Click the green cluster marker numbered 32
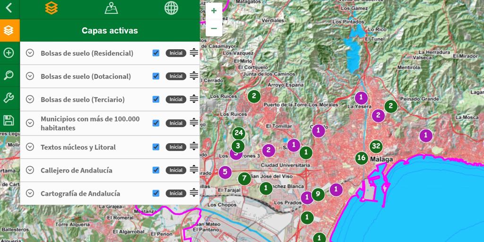 [x=376, y=146]
